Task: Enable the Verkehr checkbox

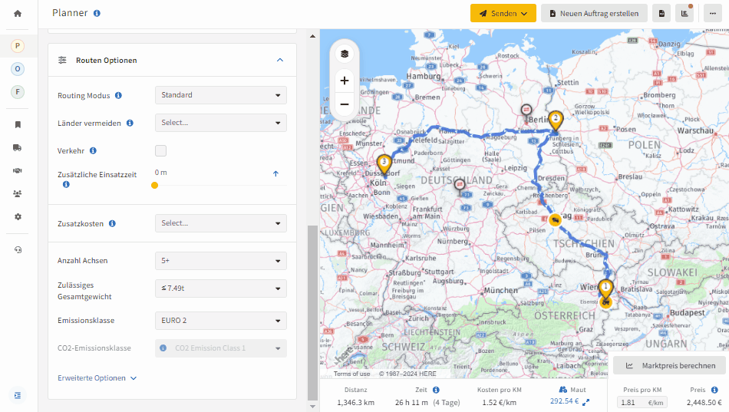Action: click(x=161, y=150)
